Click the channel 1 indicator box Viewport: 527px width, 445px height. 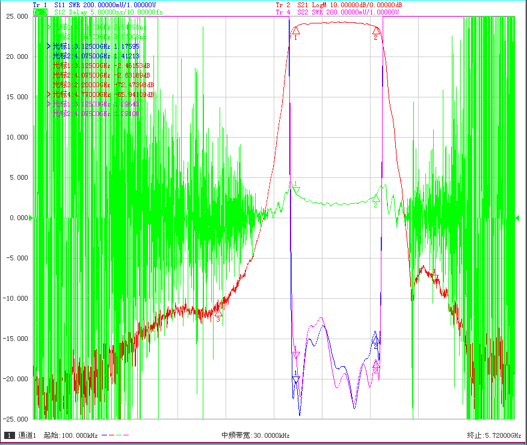click(10, 435)
